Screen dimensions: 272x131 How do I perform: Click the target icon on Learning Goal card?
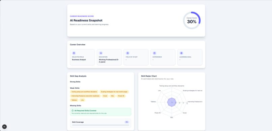click(182, 53)
